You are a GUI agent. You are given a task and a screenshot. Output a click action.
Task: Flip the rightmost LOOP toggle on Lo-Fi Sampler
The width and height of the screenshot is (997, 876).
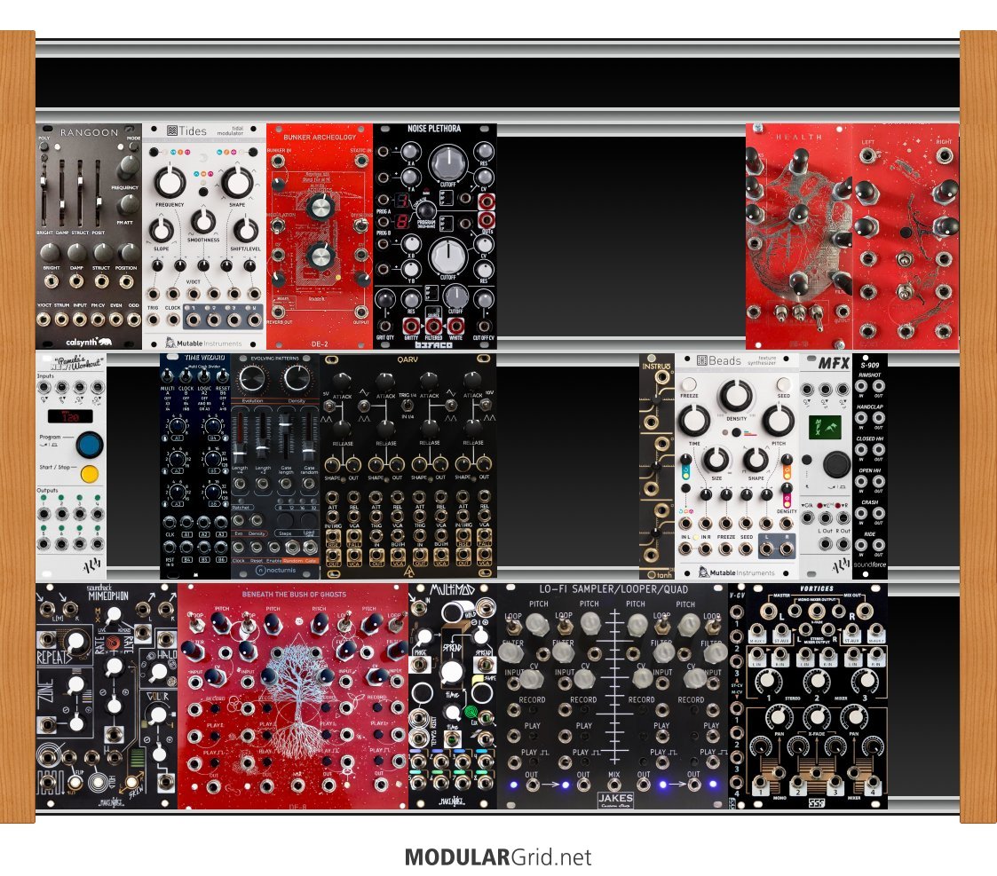click(712, 627)
